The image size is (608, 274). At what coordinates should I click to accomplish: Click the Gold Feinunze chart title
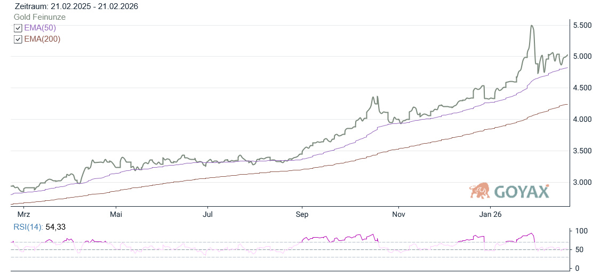click(x=39, y=17)
